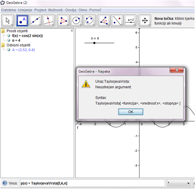Viewport: 195px width, 189px height.
Task: Click the Vnos input field
Action: 92,183
